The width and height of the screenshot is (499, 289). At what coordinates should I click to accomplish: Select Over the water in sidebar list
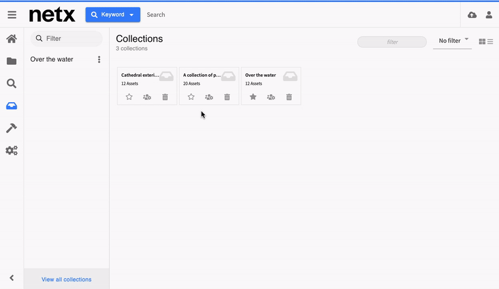tap(52, 60)
